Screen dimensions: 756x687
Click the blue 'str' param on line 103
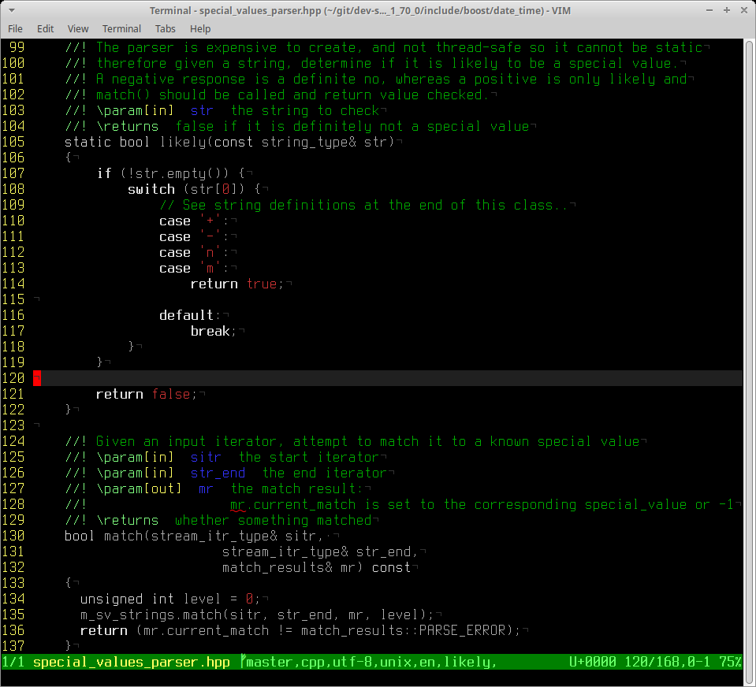pos(202,111)
